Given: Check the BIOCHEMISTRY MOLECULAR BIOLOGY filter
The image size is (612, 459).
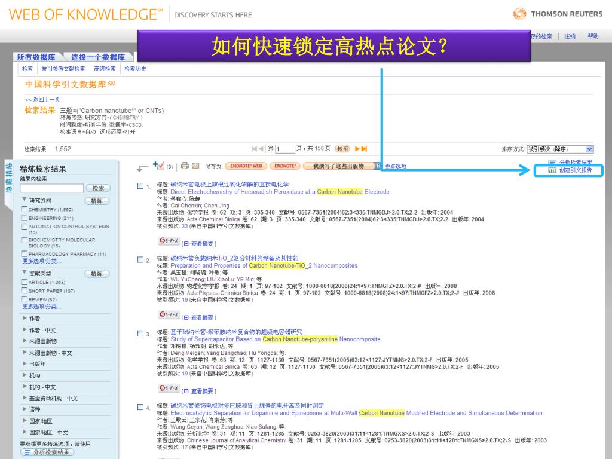Looking at the screenshot, I should 25,240.
